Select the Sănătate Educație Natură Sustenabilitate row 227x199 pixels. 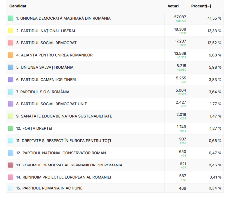[64, 116]
